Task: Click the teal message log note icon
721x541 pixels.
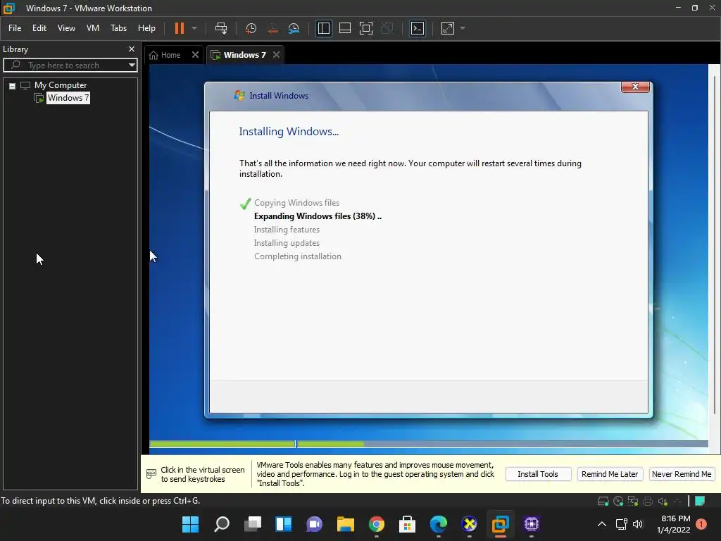Action: (700, 501)
